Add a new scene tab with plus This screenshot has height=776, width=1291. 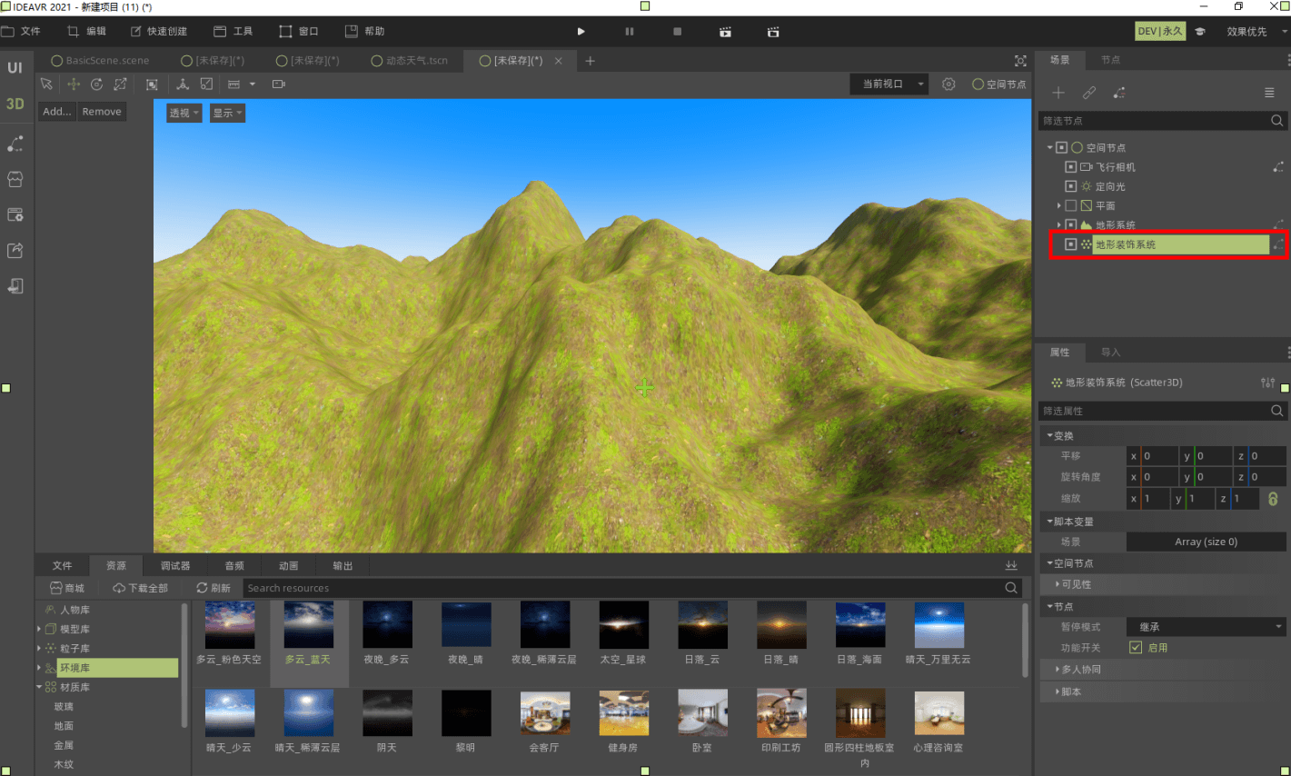click(591, 61)
